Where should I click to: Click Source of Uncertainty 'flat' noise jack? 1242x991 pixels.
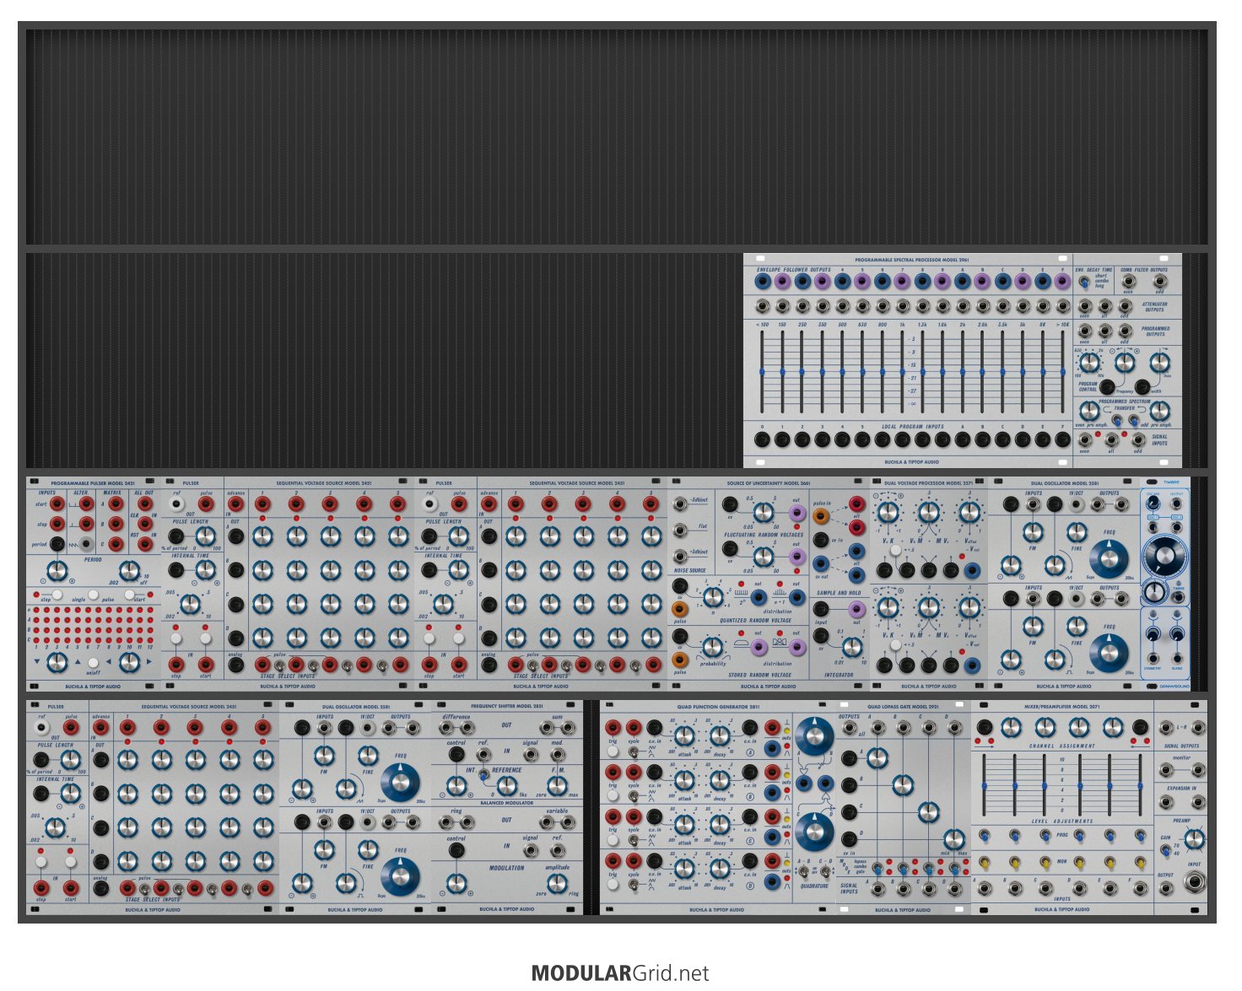(x=680, y=530)
